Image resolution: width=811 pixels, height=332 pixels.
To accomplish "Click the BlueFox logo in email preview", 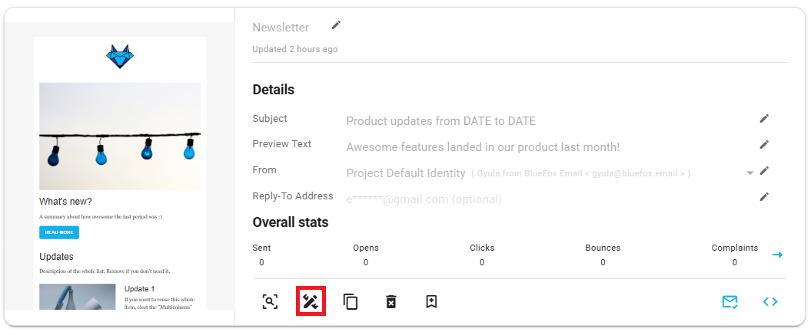I will [x=119, y=57].
